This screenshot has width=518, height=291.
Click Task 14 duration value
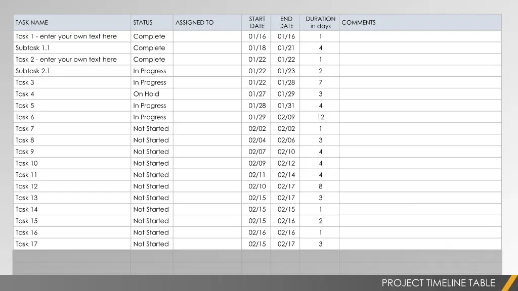pyautogui.click(x=320, y=209)
